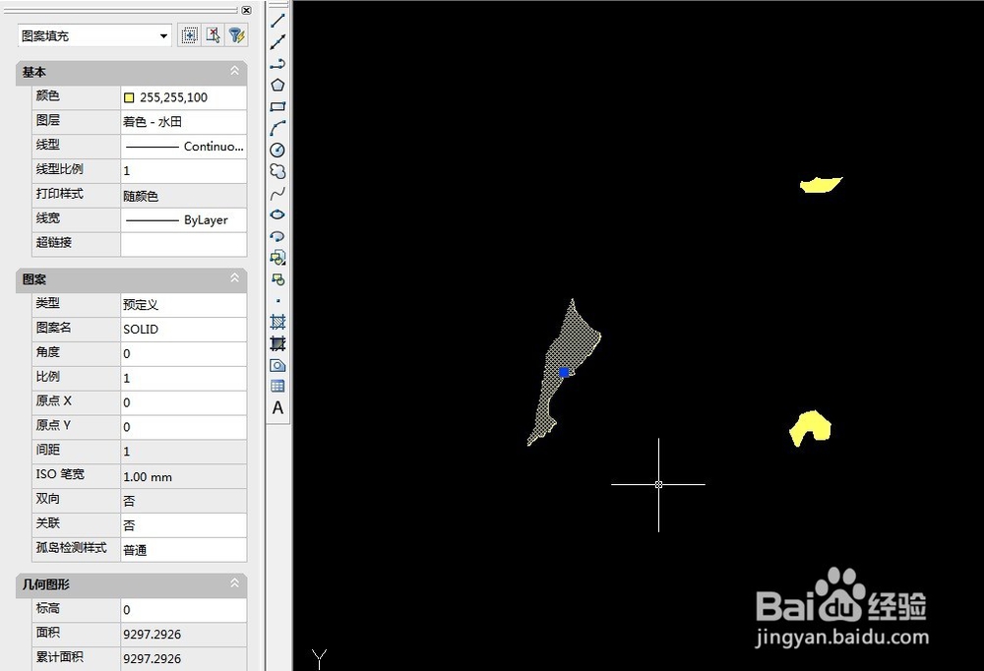This screenshot has width=984, height=671.
Task: Select the Rectangle tool
Action: pos(277,106)
